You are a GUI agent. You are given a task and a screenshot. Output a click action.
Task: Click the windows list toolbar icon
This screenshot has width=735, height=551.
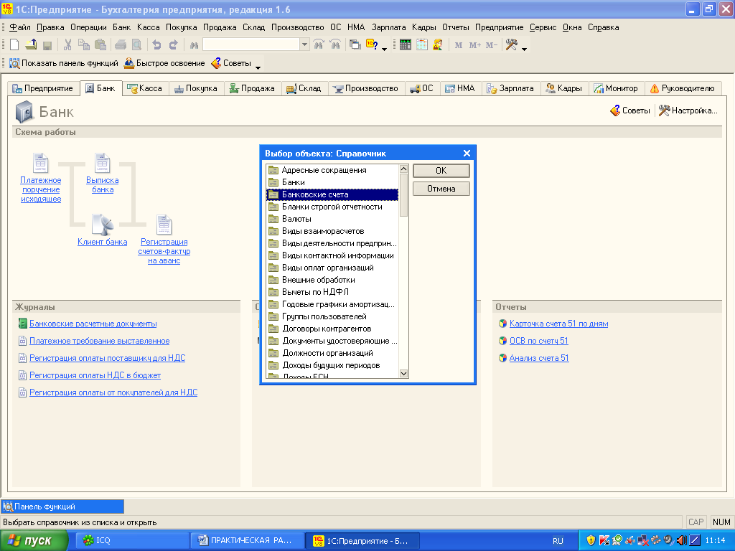355,45
